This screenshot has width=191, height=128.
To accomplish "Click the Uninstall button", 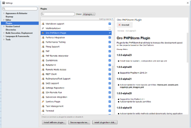I will (x=125, y=25).
